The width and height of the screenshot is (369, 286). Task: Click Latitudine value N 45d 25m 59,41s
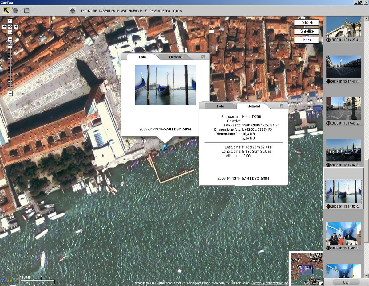pos(256,147)
